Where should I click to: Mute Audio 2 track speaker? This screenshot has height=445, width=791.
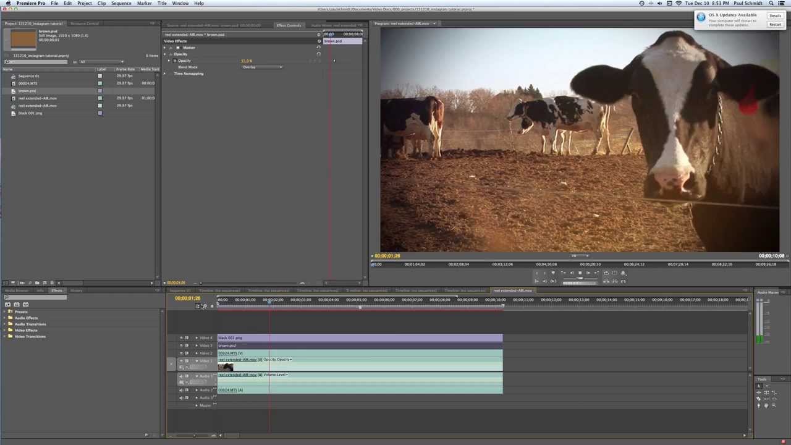click(x=181, y=390)
